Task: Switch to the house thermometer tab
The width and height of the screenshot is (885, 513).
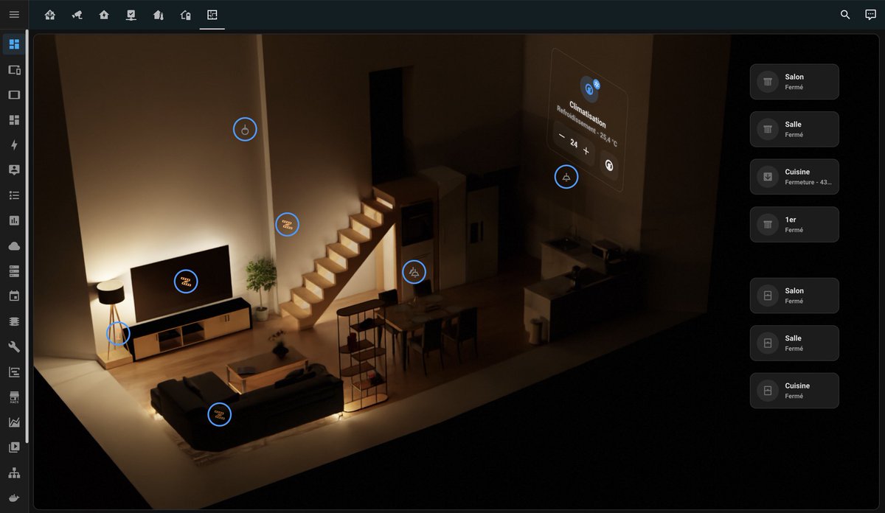Action: coord(159,14)
